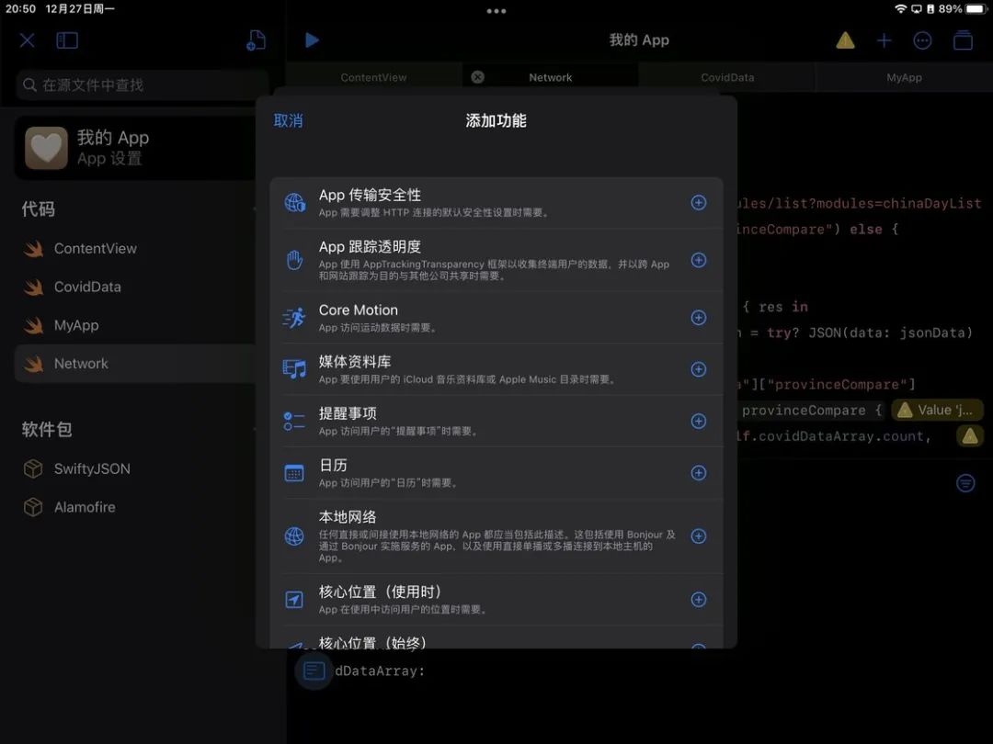Open the SwiftyJSON package
The width and height of the screenshot is (993, 744).
pos(135,468)
